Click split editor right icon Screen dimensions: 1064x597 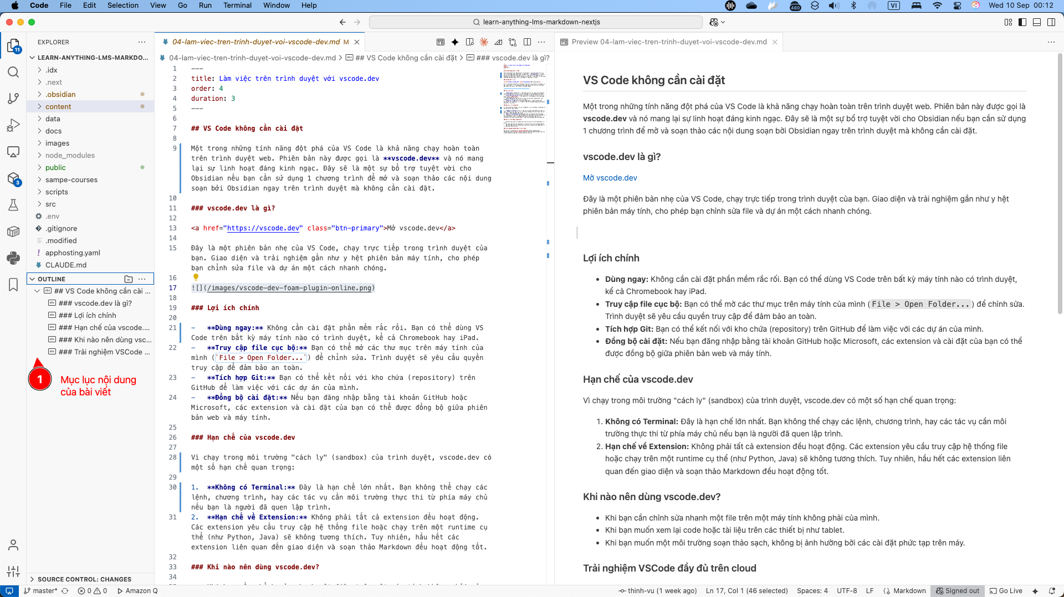(527, 42)
